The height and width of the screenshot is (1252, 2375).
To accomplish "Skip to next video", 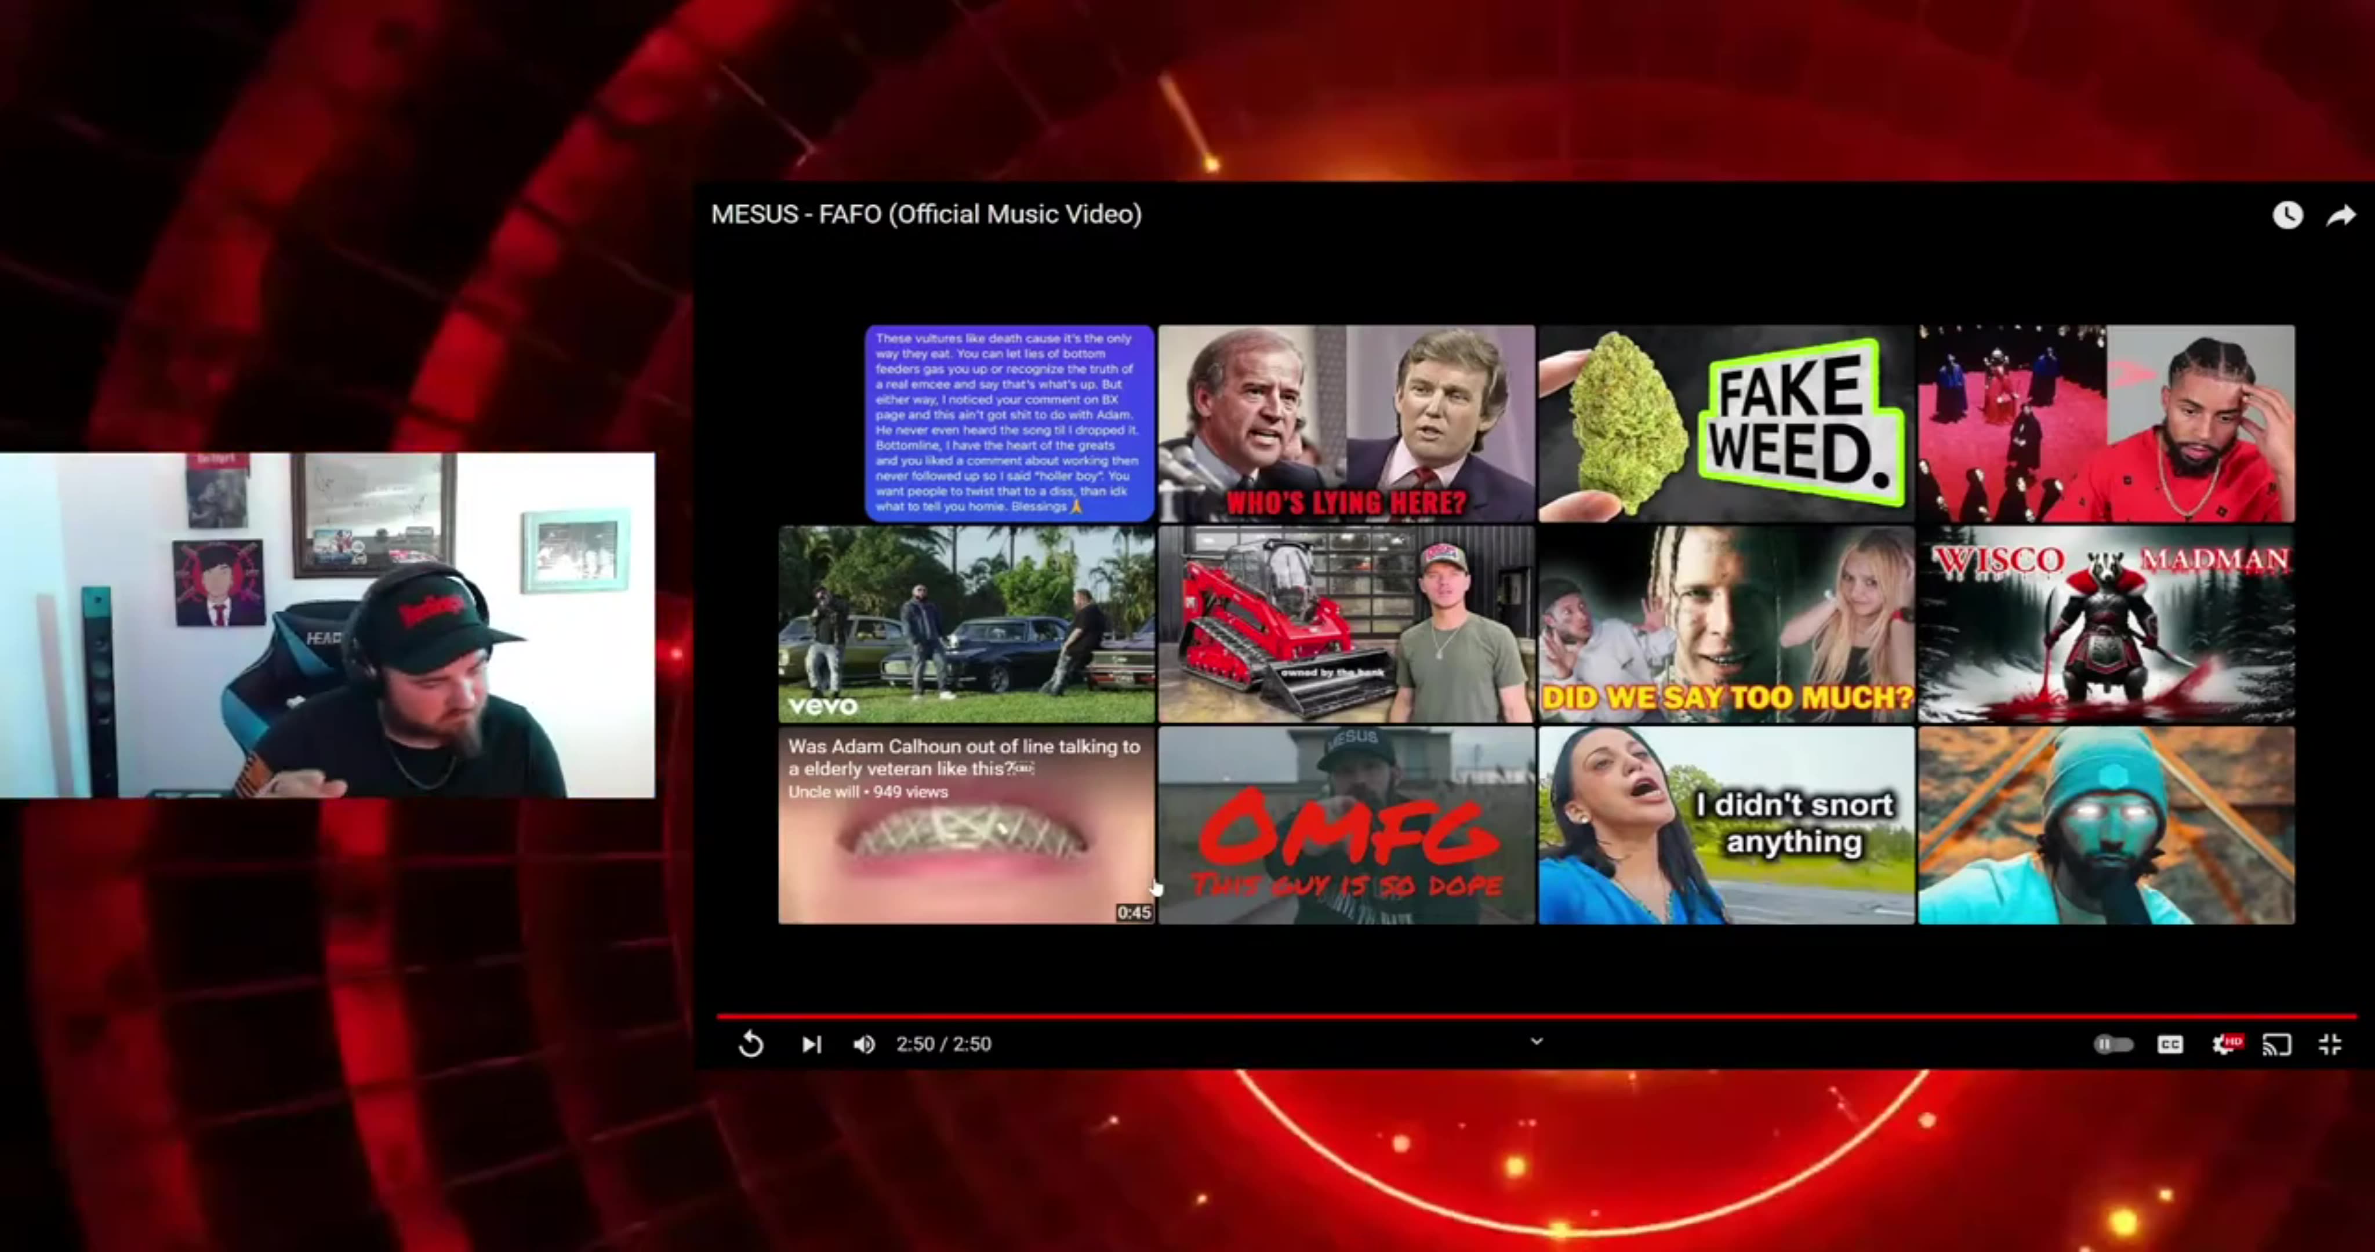I will click(x=811, y=1044).
